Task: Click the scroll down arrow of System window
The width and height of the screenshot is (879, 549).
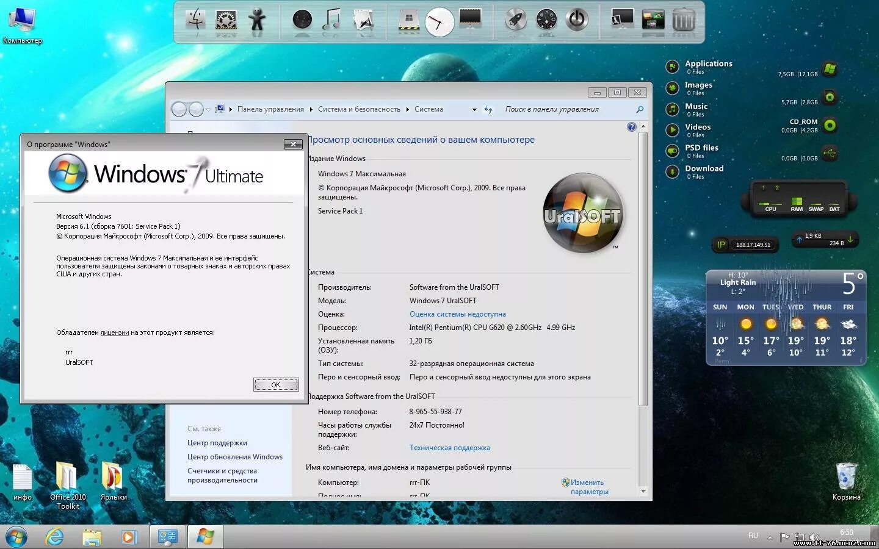Action: [x=643, y=491]
